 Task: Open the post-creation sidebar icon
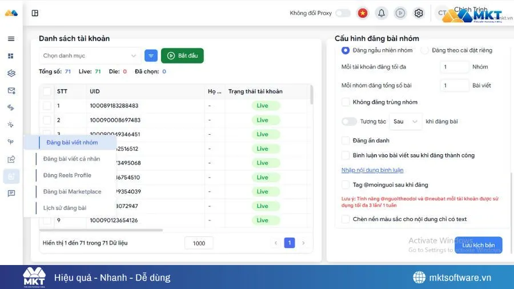tap(11, 176)
